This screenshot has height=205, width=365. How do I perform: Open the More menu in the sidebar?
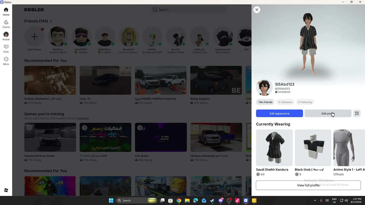[6, 61]
